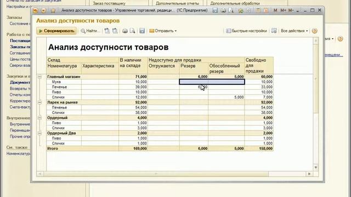Click the horizontal scrollbar right arrow
The image size is (351, 197).
click(309, 174)
